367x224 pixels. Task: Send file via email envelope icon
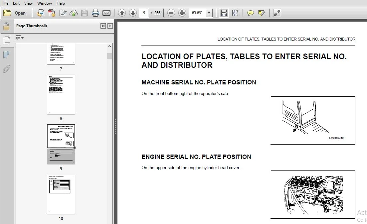tap(106, 13)
